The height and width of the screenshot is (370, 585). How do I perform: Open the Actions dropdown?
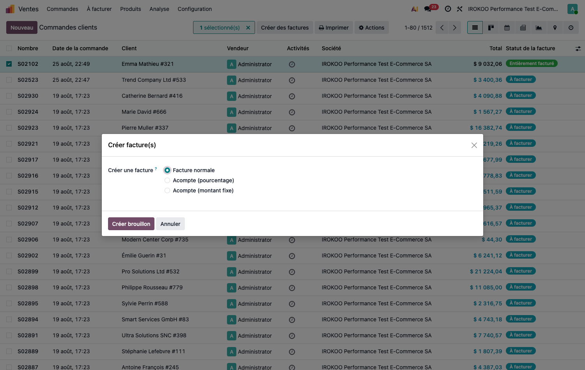click(372, 28)
